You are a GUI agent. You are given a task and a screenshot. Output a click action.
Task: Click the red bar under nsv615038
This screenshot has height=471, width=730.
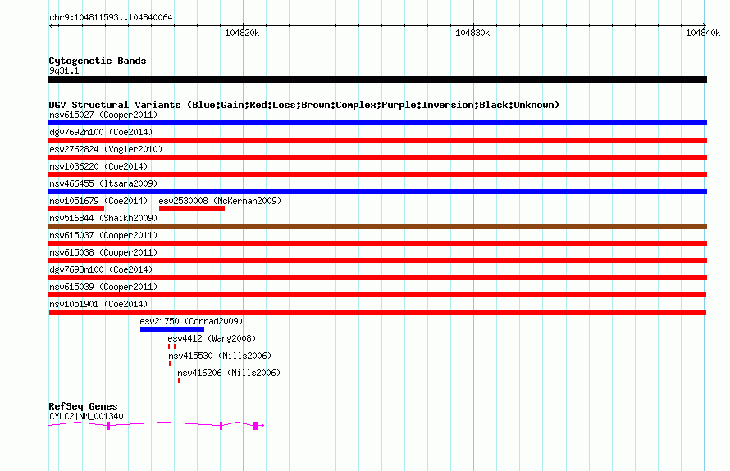tap(377, 260)
